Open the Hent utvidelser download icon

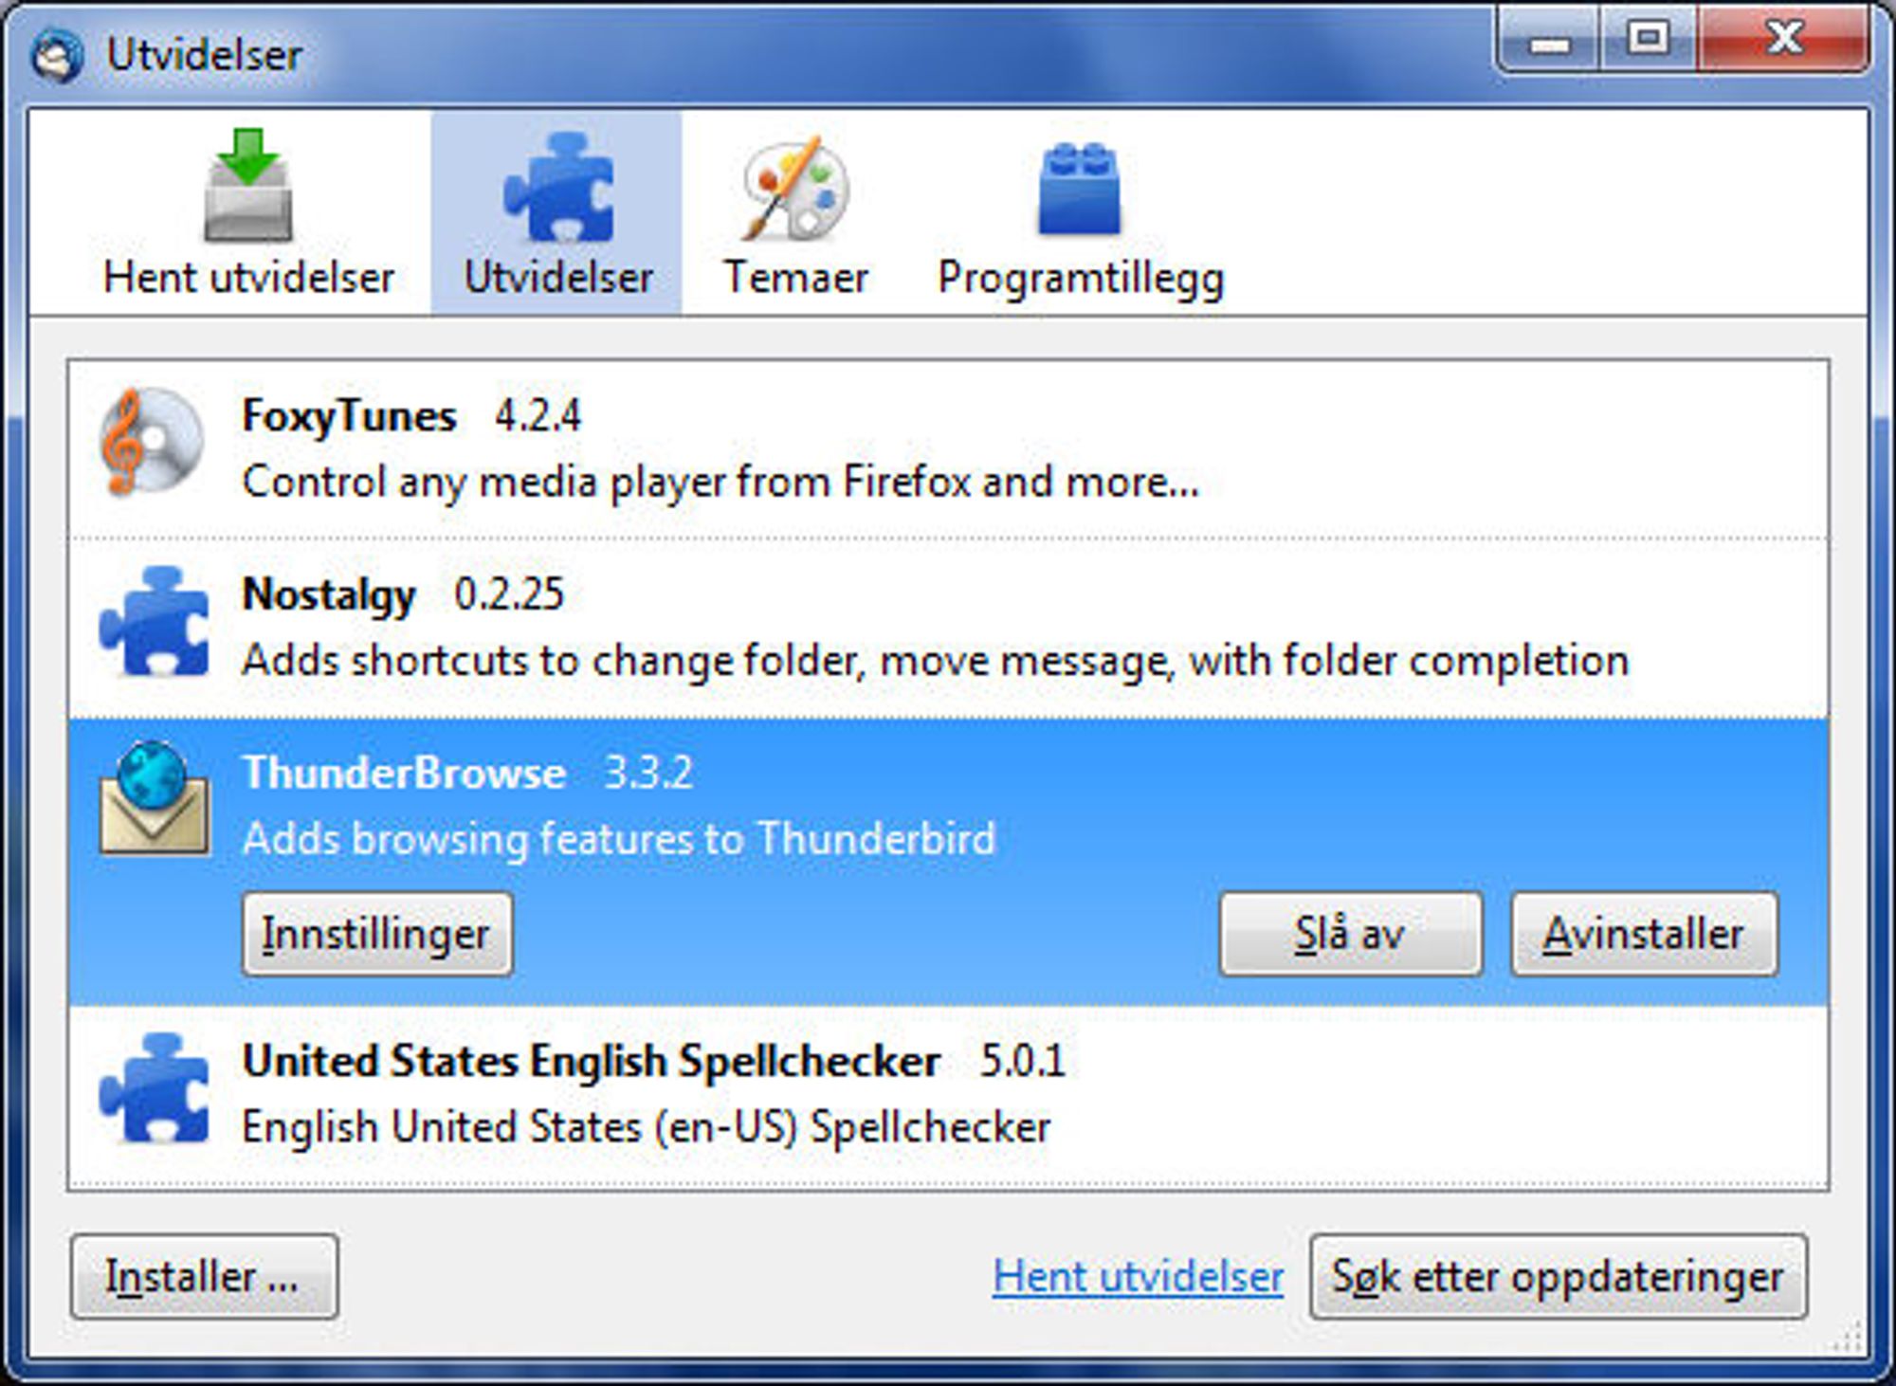point(248,185)
